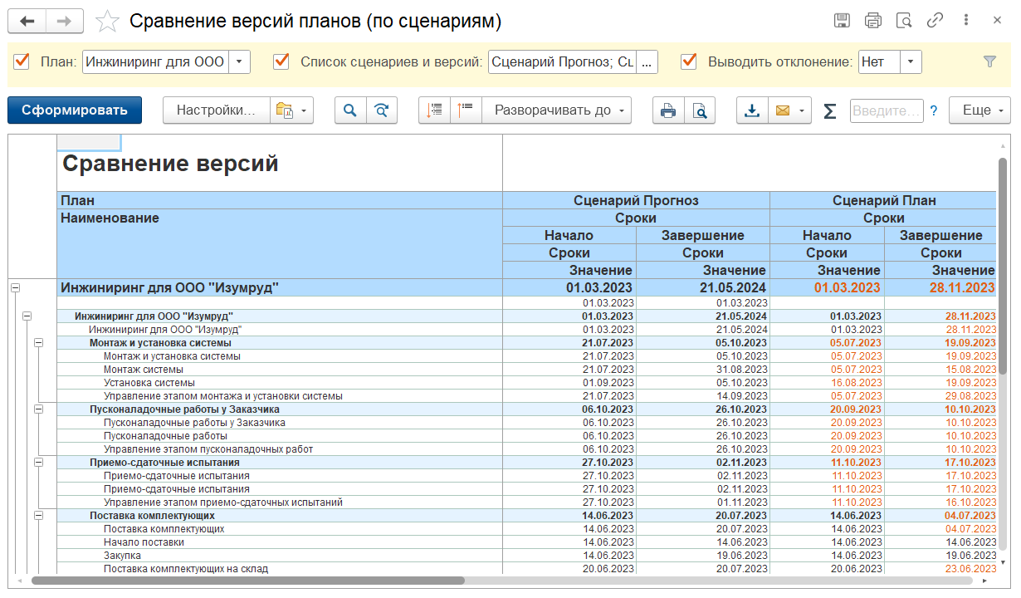Copy link with chain icon
1021x598 pixels.
[x=935, y=21]
